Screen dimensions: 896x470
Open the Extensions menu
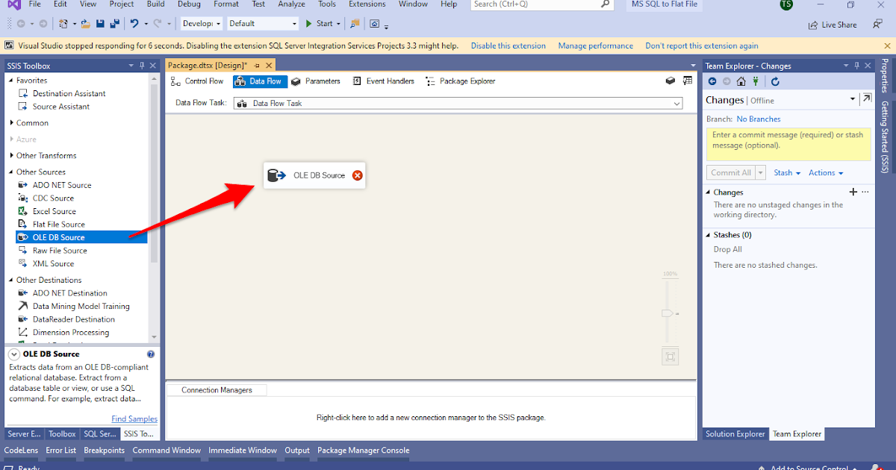coord(367,4)
